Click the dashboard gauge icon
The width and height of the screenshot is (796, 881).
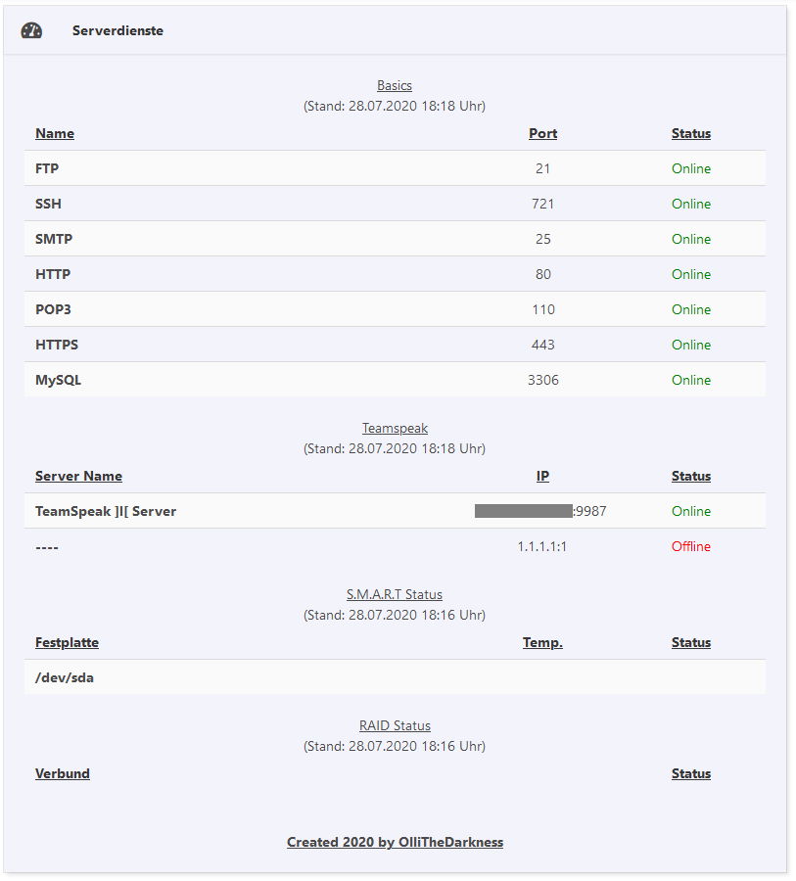coord(31,30)
